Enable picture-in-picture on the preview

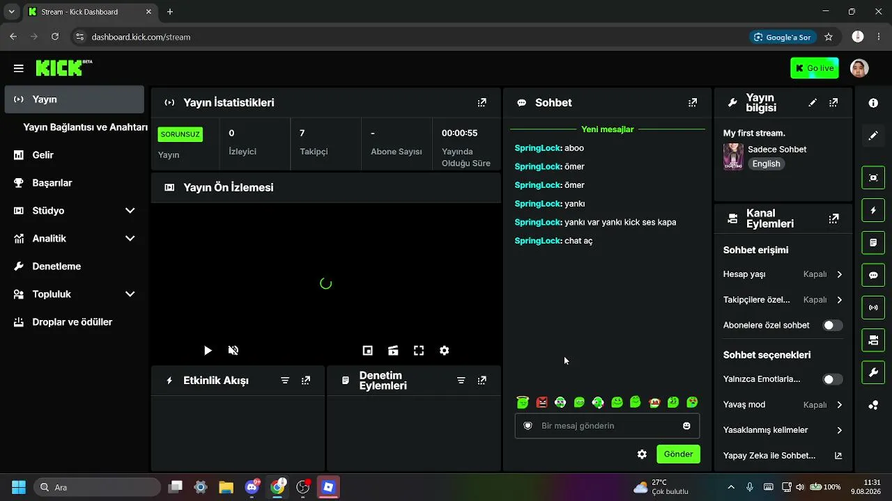point(368,351)
